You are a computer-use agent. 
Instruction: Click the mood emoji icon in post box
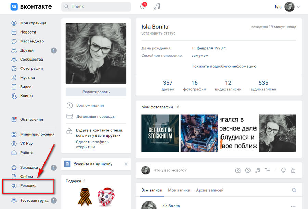point(283,170)
